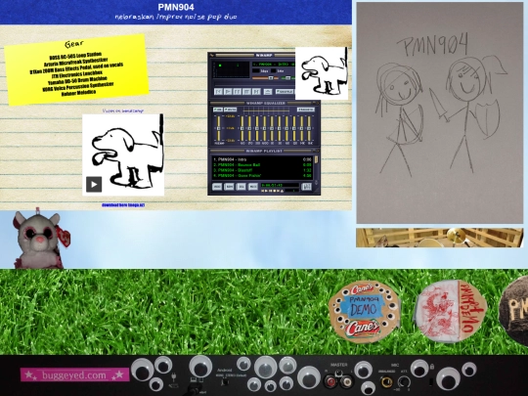Viewport: 528px width, 396px height.
Task: Open the playlist ADD menu
Action: click(x=217, y=187)
